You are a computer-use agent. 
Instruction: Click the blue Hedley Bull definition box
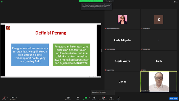tap(30, 55)
